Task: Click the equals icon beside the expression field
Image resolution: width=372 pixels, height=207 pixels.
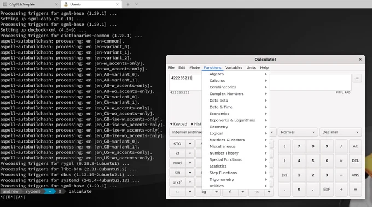Action: [357, 78]
